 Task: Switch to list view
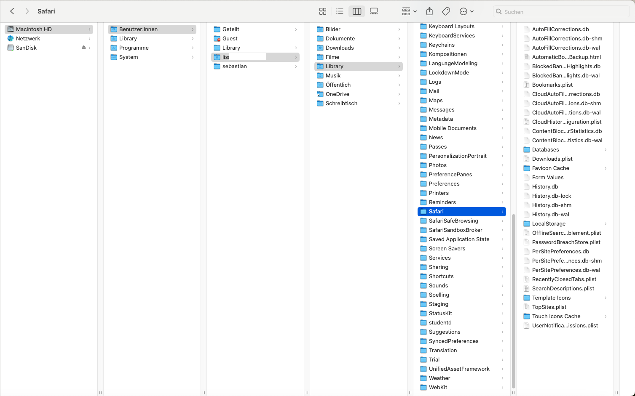click(x=340, y=11)
